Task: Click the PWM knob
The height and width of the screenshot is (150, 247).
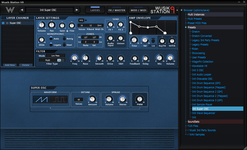Action: pyautogui.click(x=140, y=99)
